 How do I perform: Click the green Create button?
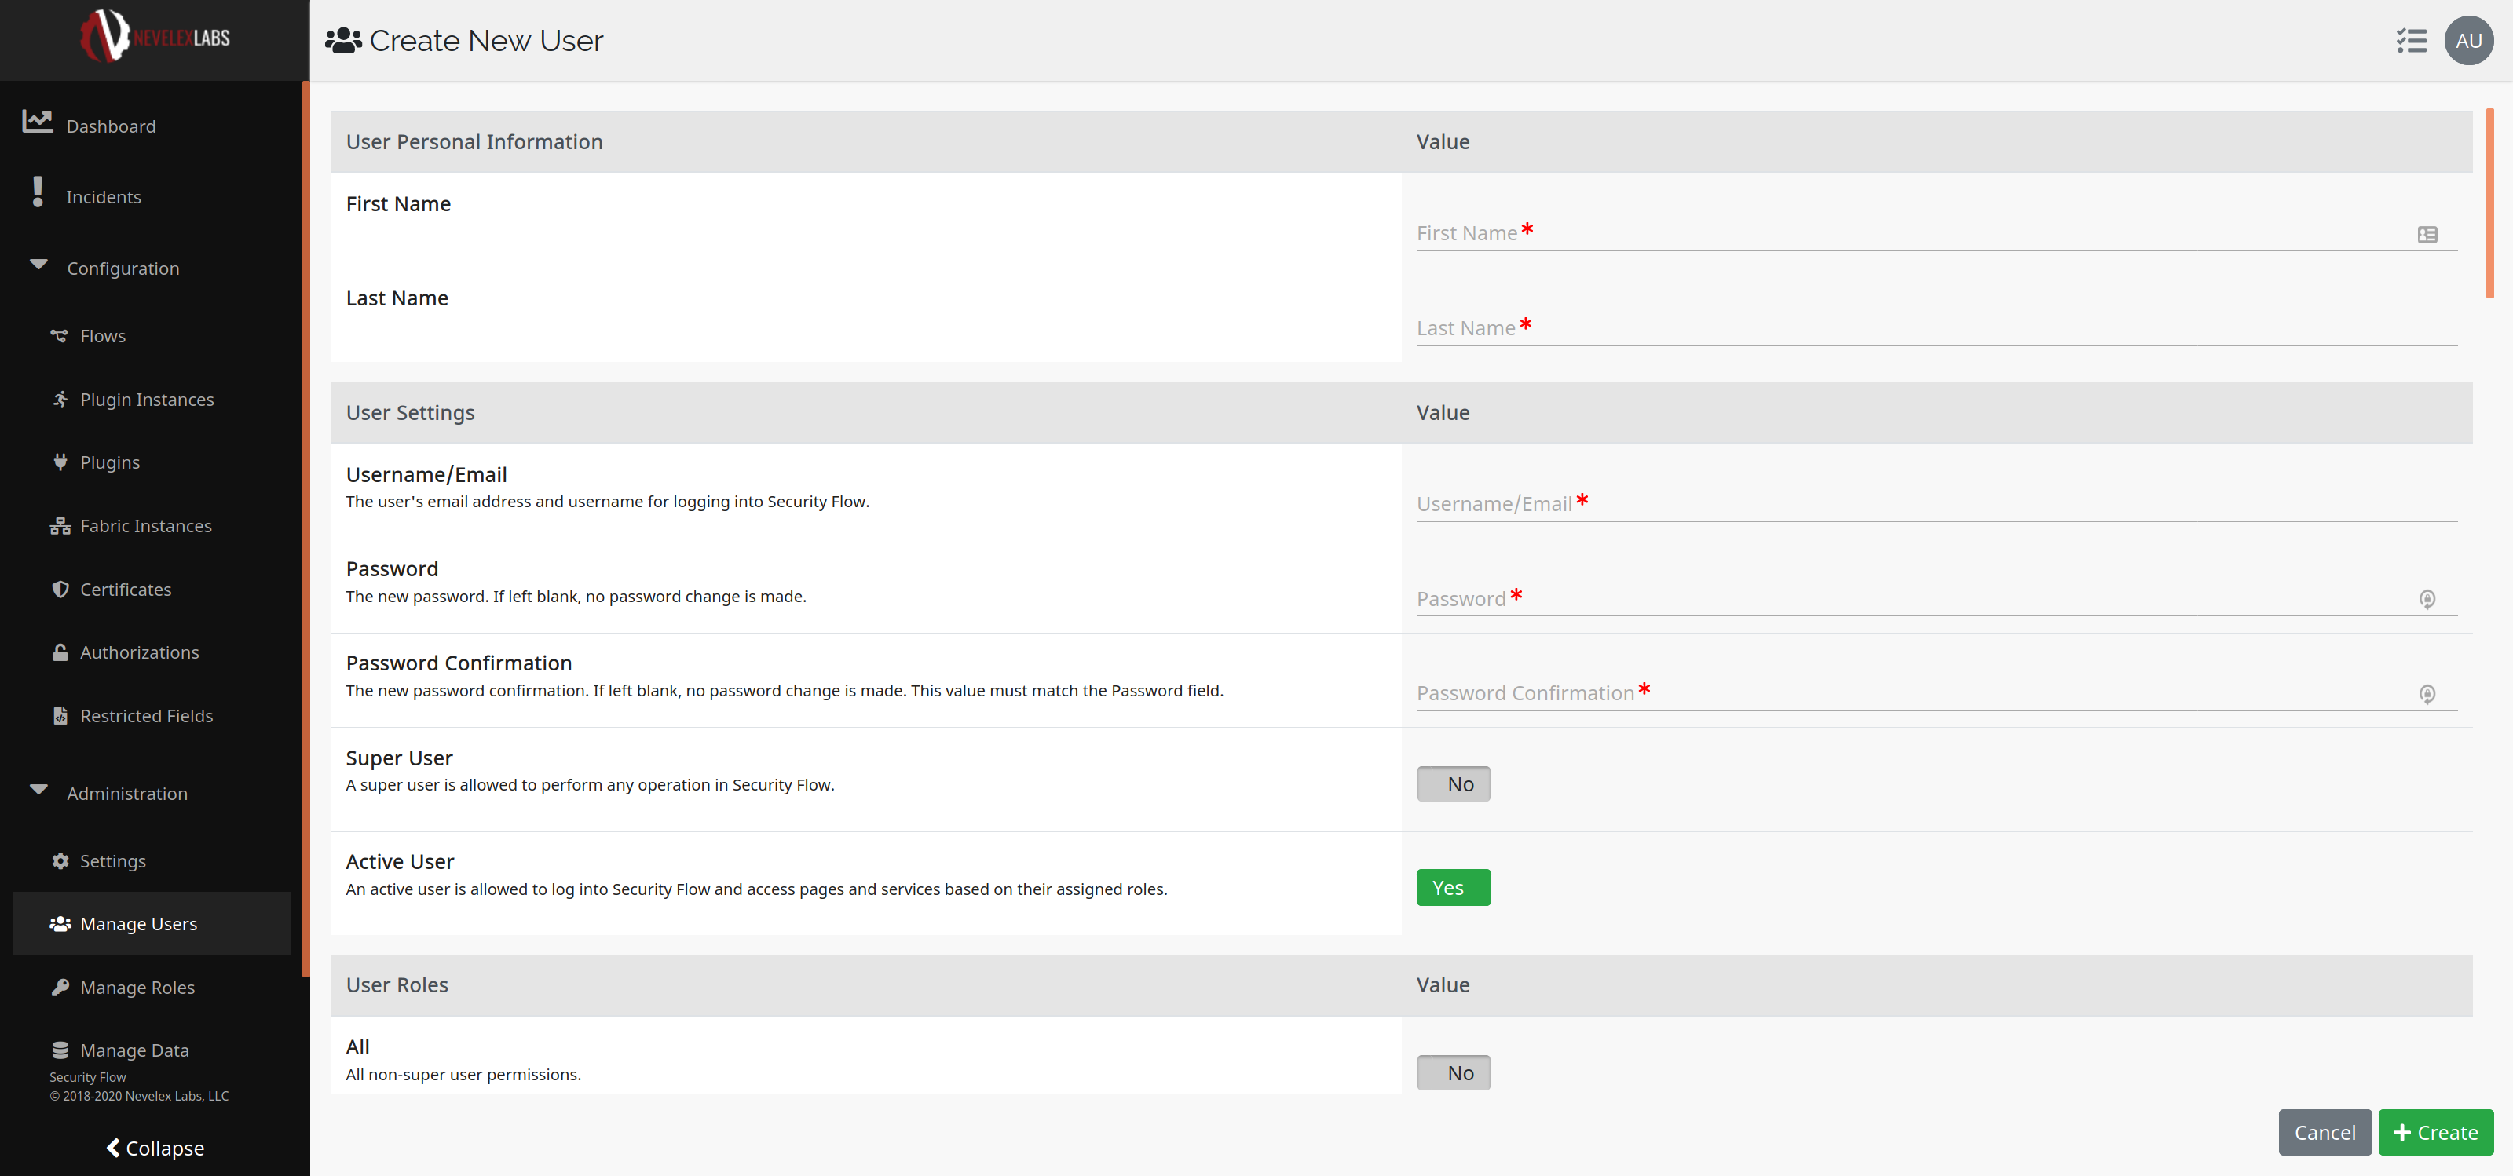click(x=2435, y=1132)
